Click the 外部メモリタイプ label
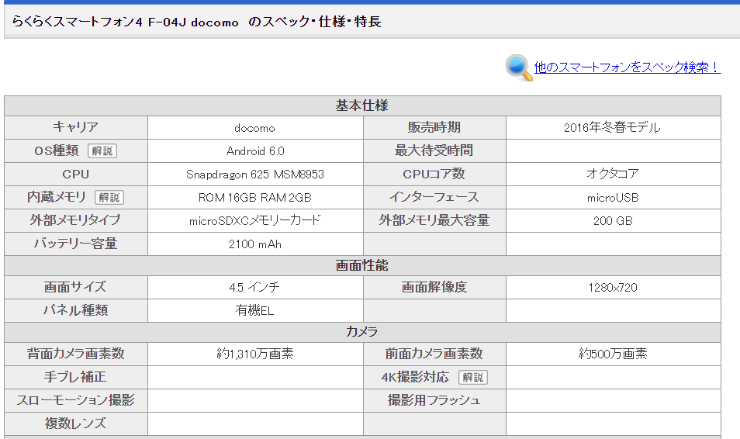Viewport: 740px width, 439px height. (x=75, y=220)
